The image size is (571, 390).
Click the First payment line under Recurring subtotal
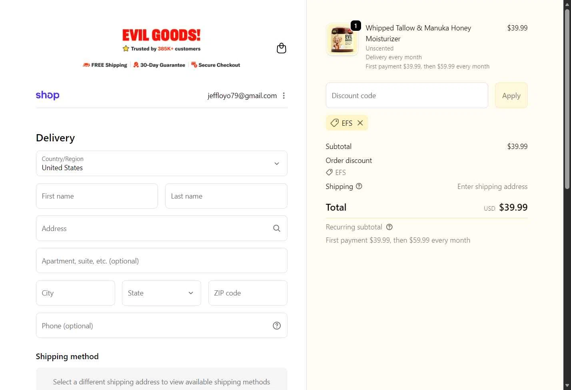398,240
